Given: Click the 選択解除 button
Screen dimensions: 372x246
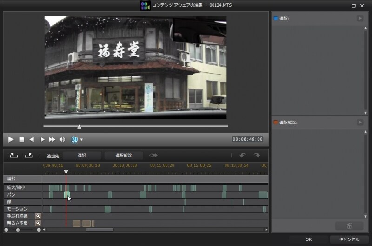Looking at the screenshot, I should click(123, 156).
